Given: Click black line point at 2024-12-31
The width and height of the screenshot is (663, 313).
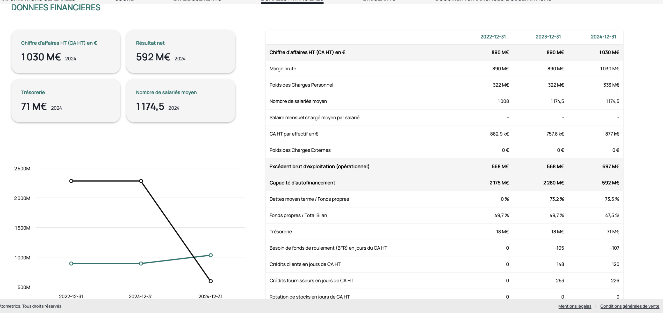Looking at the screenshot, I should (211, 281).
